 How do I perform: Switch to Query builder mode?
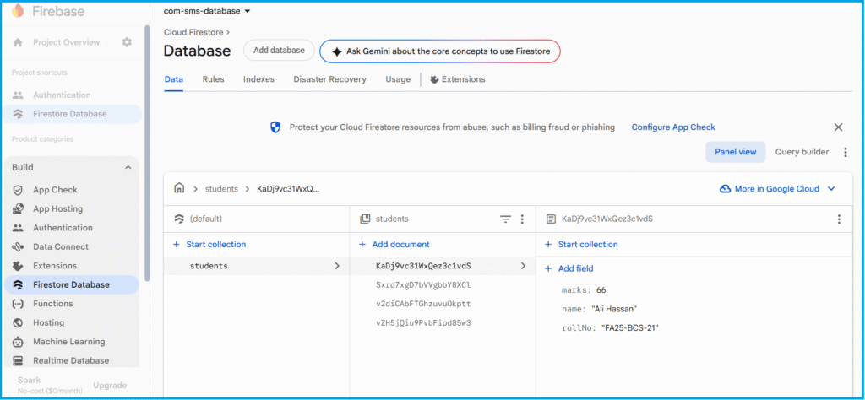click(x=802, y=152)
